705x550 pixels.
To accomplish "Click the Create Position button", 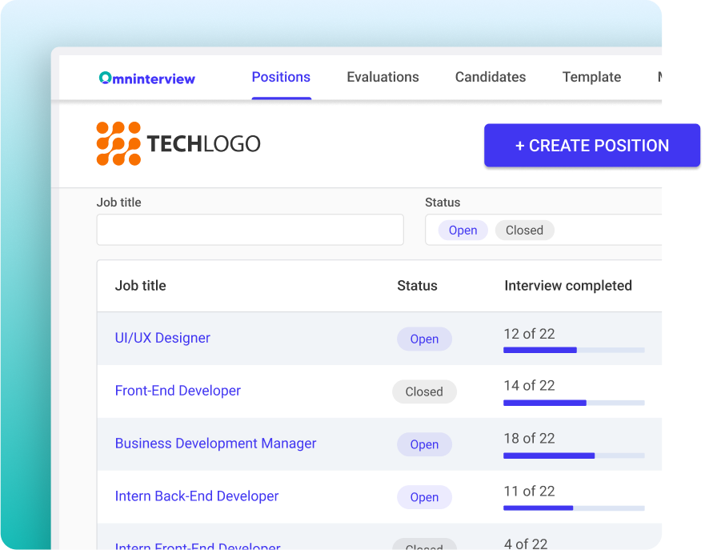I will point(592,145).
